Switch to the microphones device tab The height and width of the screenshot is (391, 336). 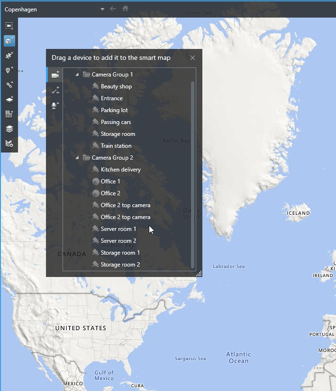click(x=55, y=105)
